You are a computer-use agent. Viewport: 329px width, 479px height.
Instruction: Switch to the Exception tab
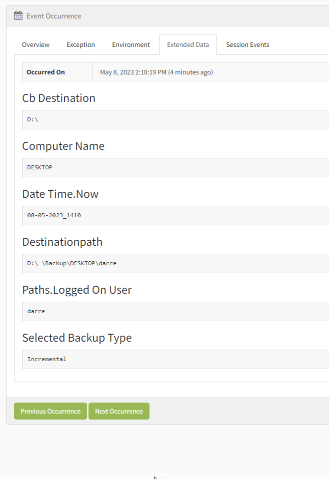(x=80, y=44)
